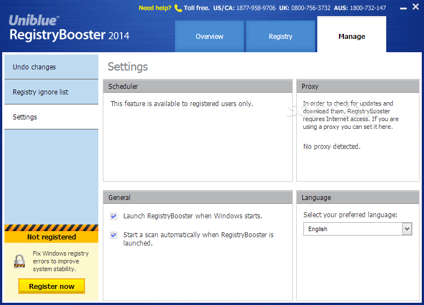
Task: Open the Overview tab
Action: [x=209, y=36]
